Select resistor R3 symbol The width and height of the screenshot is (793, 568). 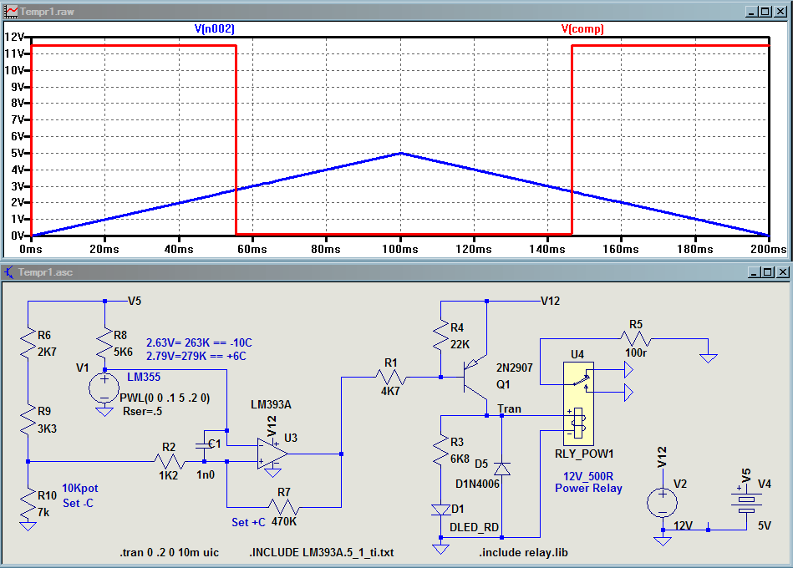pos(441,449)
